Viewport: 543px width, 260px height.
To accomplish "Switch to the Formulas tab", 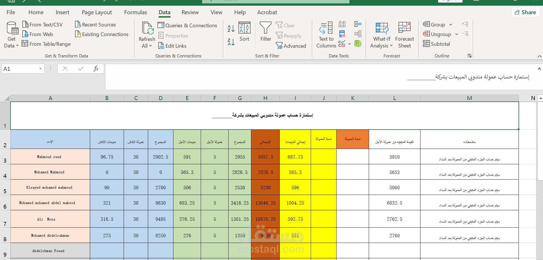I will [136, 12].
